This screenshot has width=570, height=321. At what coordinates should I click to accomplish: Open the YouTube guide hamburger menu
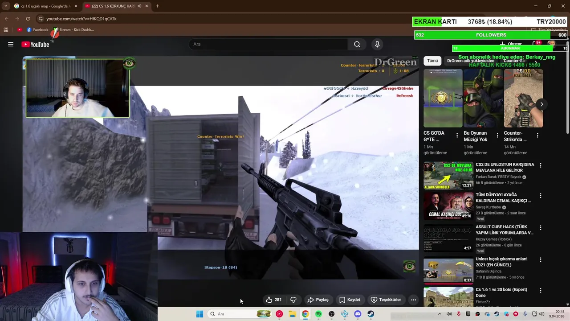point(11,44)
